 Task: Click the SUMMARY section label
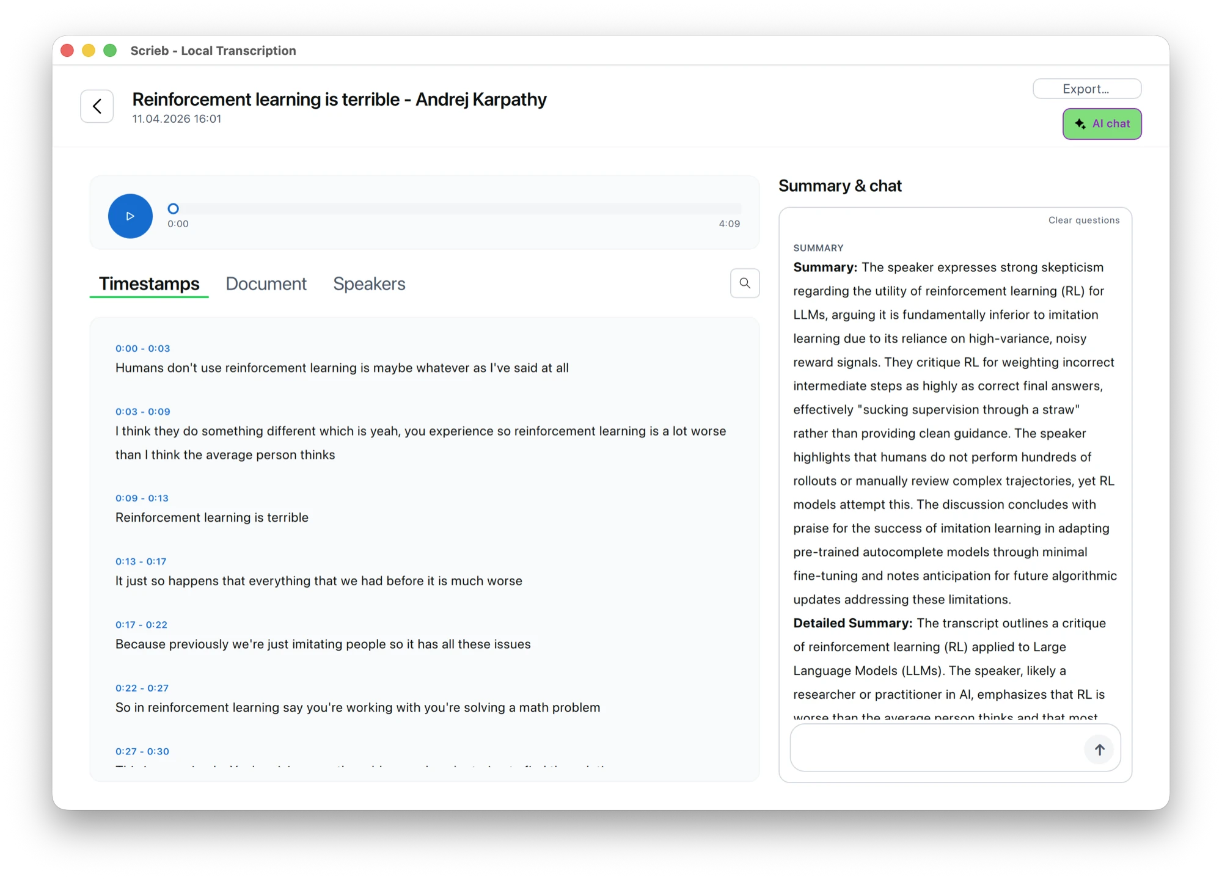pyautogui.click(x=818, y=248)
